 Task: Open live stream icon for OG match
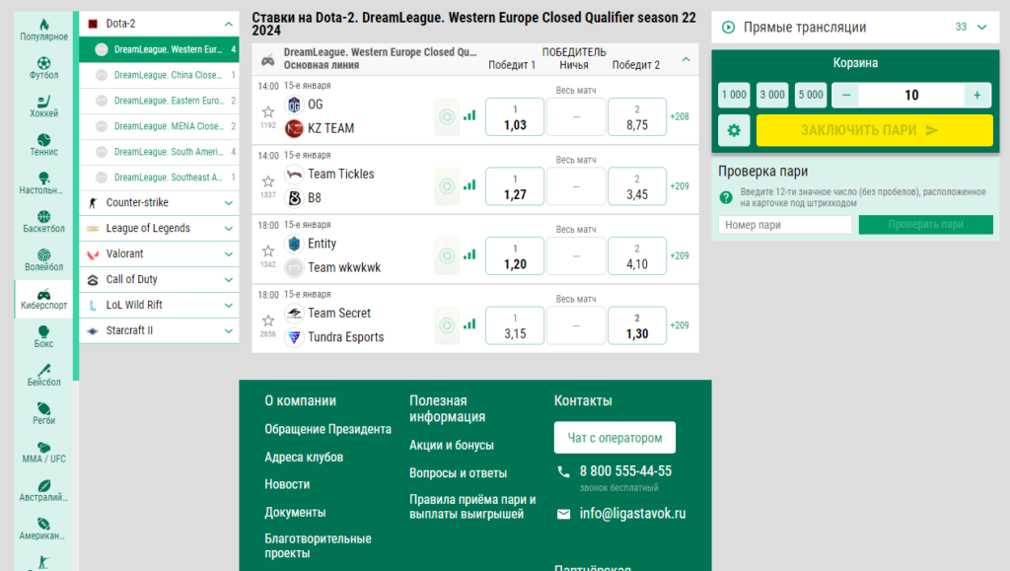447,116
